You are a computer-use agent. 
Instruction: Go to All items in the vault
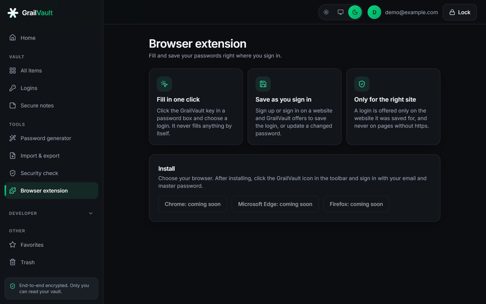pyautogui.click(x=51, y=70)
